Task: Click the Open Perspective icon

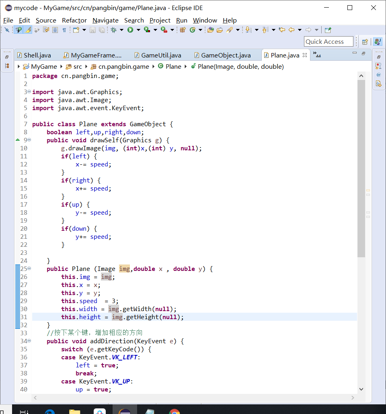Action: click(x=365, y=42)
